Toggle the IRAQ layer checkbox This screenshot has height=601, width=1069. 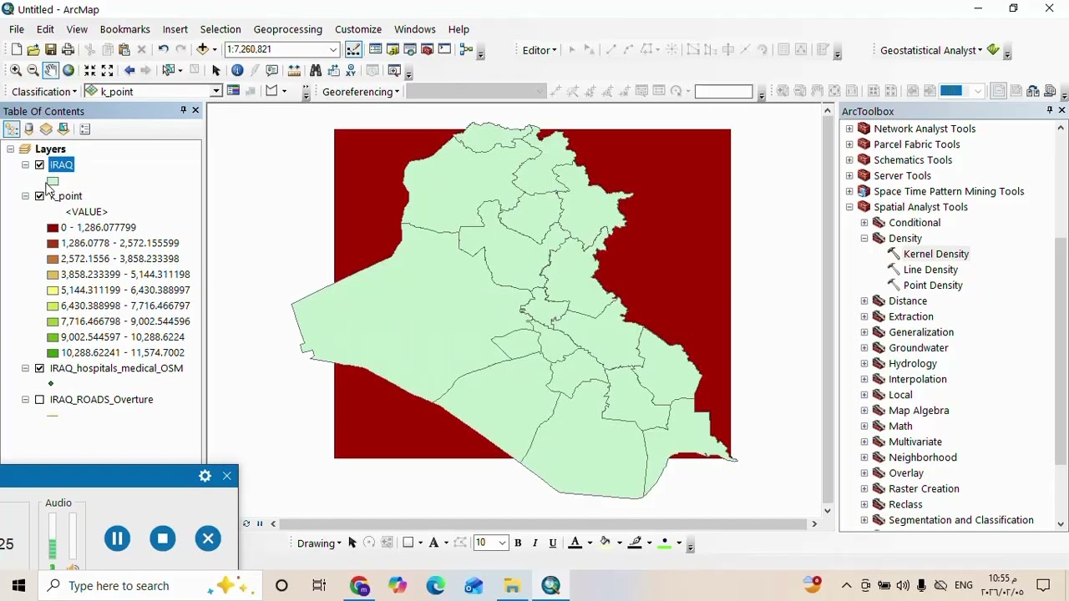(x=39, y=164)
